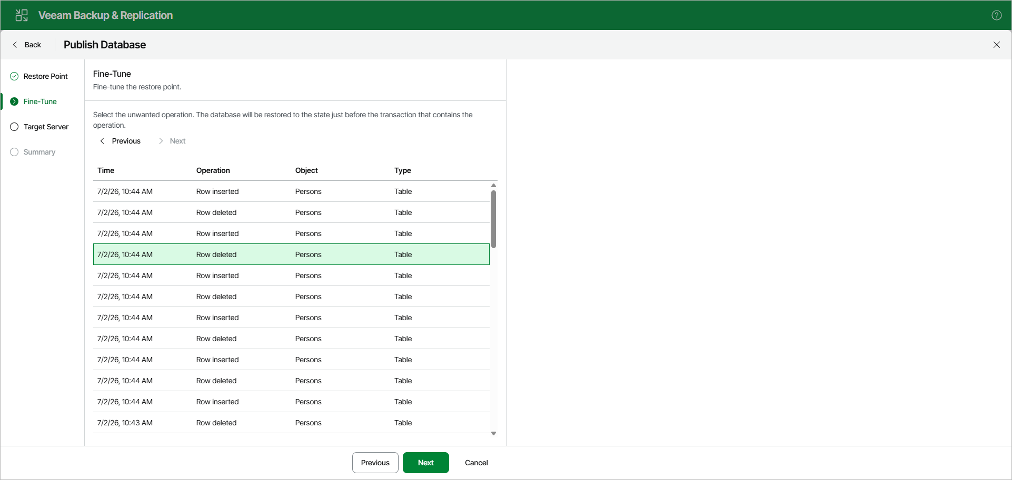
Task: Click Previous above the operations table
Action: click(x=121, y=141)
